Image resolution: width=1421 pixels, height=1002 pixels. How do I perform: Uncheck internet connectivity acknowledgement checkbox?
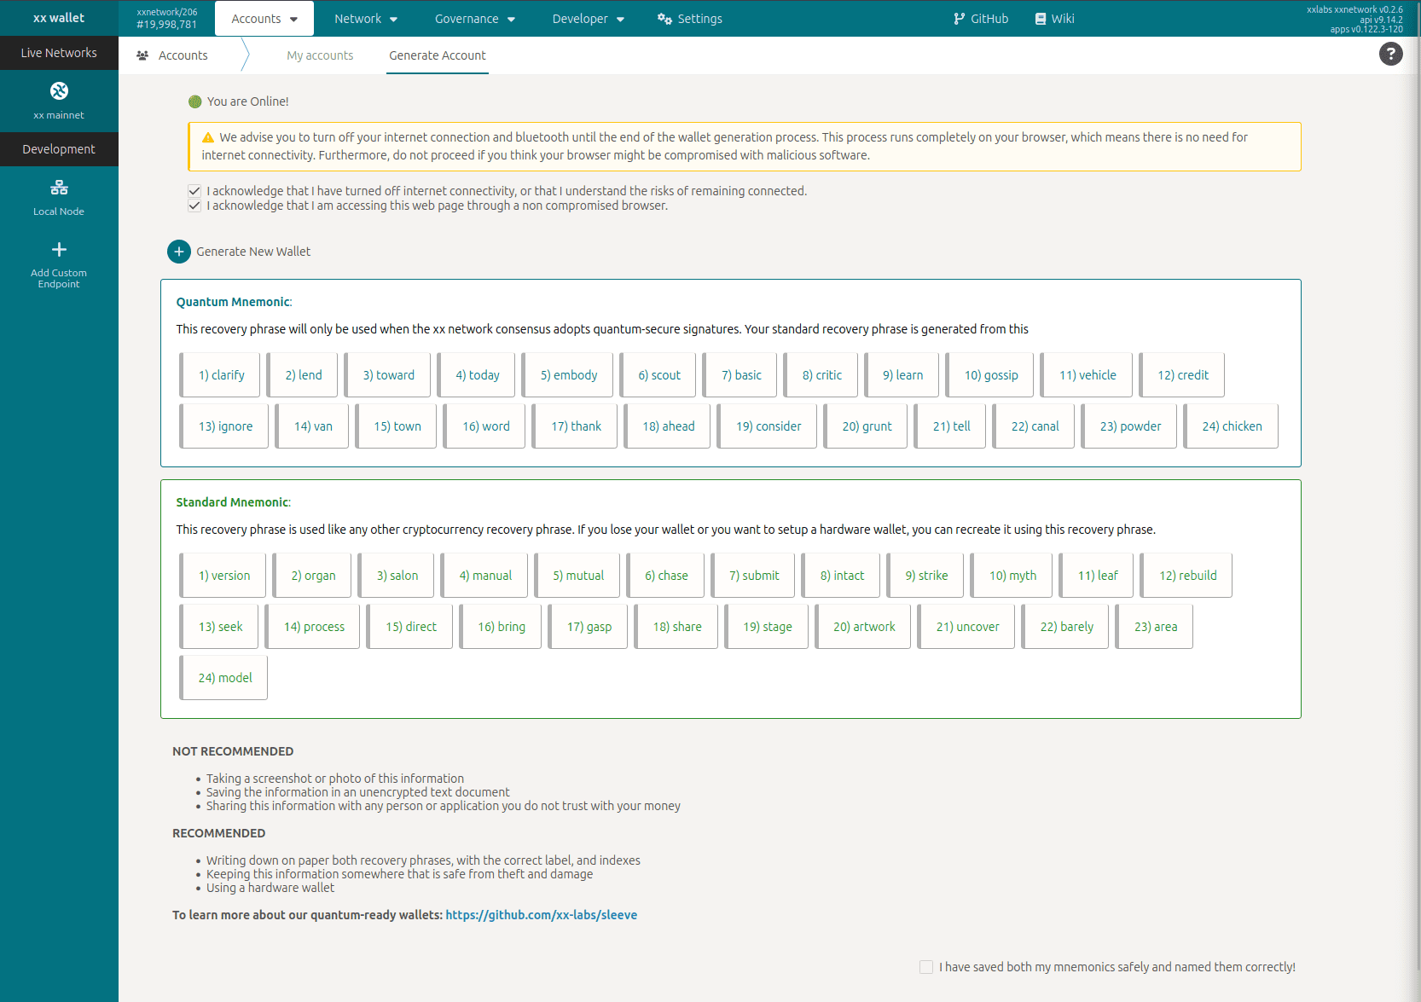[x=194, y=191]
